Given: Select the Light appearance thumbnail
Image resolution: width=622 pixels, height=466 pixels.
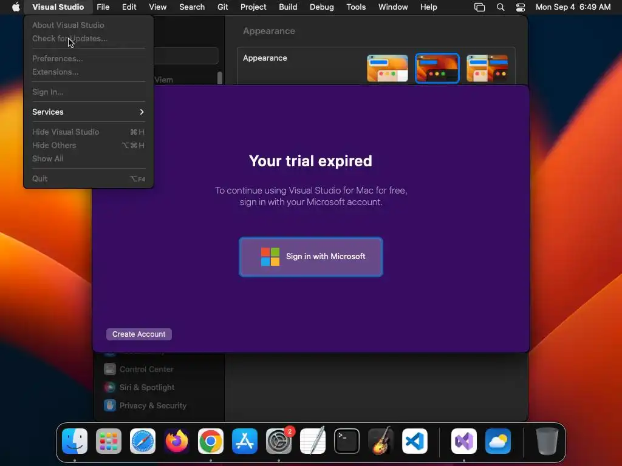Looking at the screenshot, I should coord(388,69).
